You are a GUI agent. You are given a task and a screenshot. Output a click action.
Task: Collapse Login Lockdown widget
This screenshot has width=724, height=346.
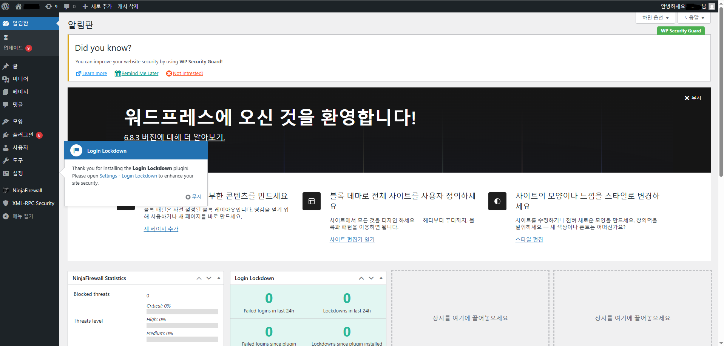[x=381, y=278]
